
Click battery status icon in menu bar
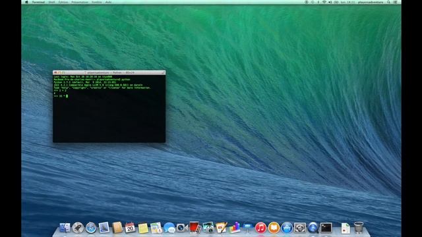click(336, 2)
